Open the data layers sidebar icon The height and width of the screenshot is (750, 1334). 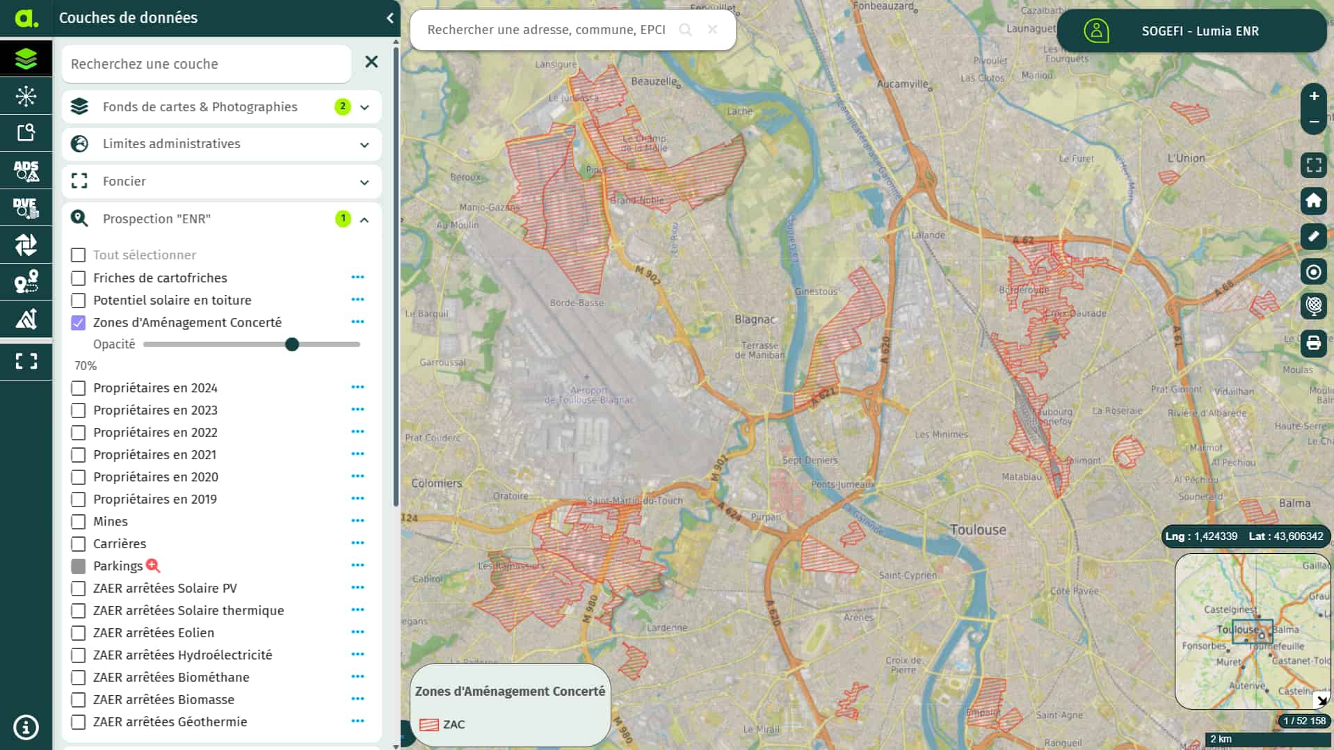click(x=26, y=58)
